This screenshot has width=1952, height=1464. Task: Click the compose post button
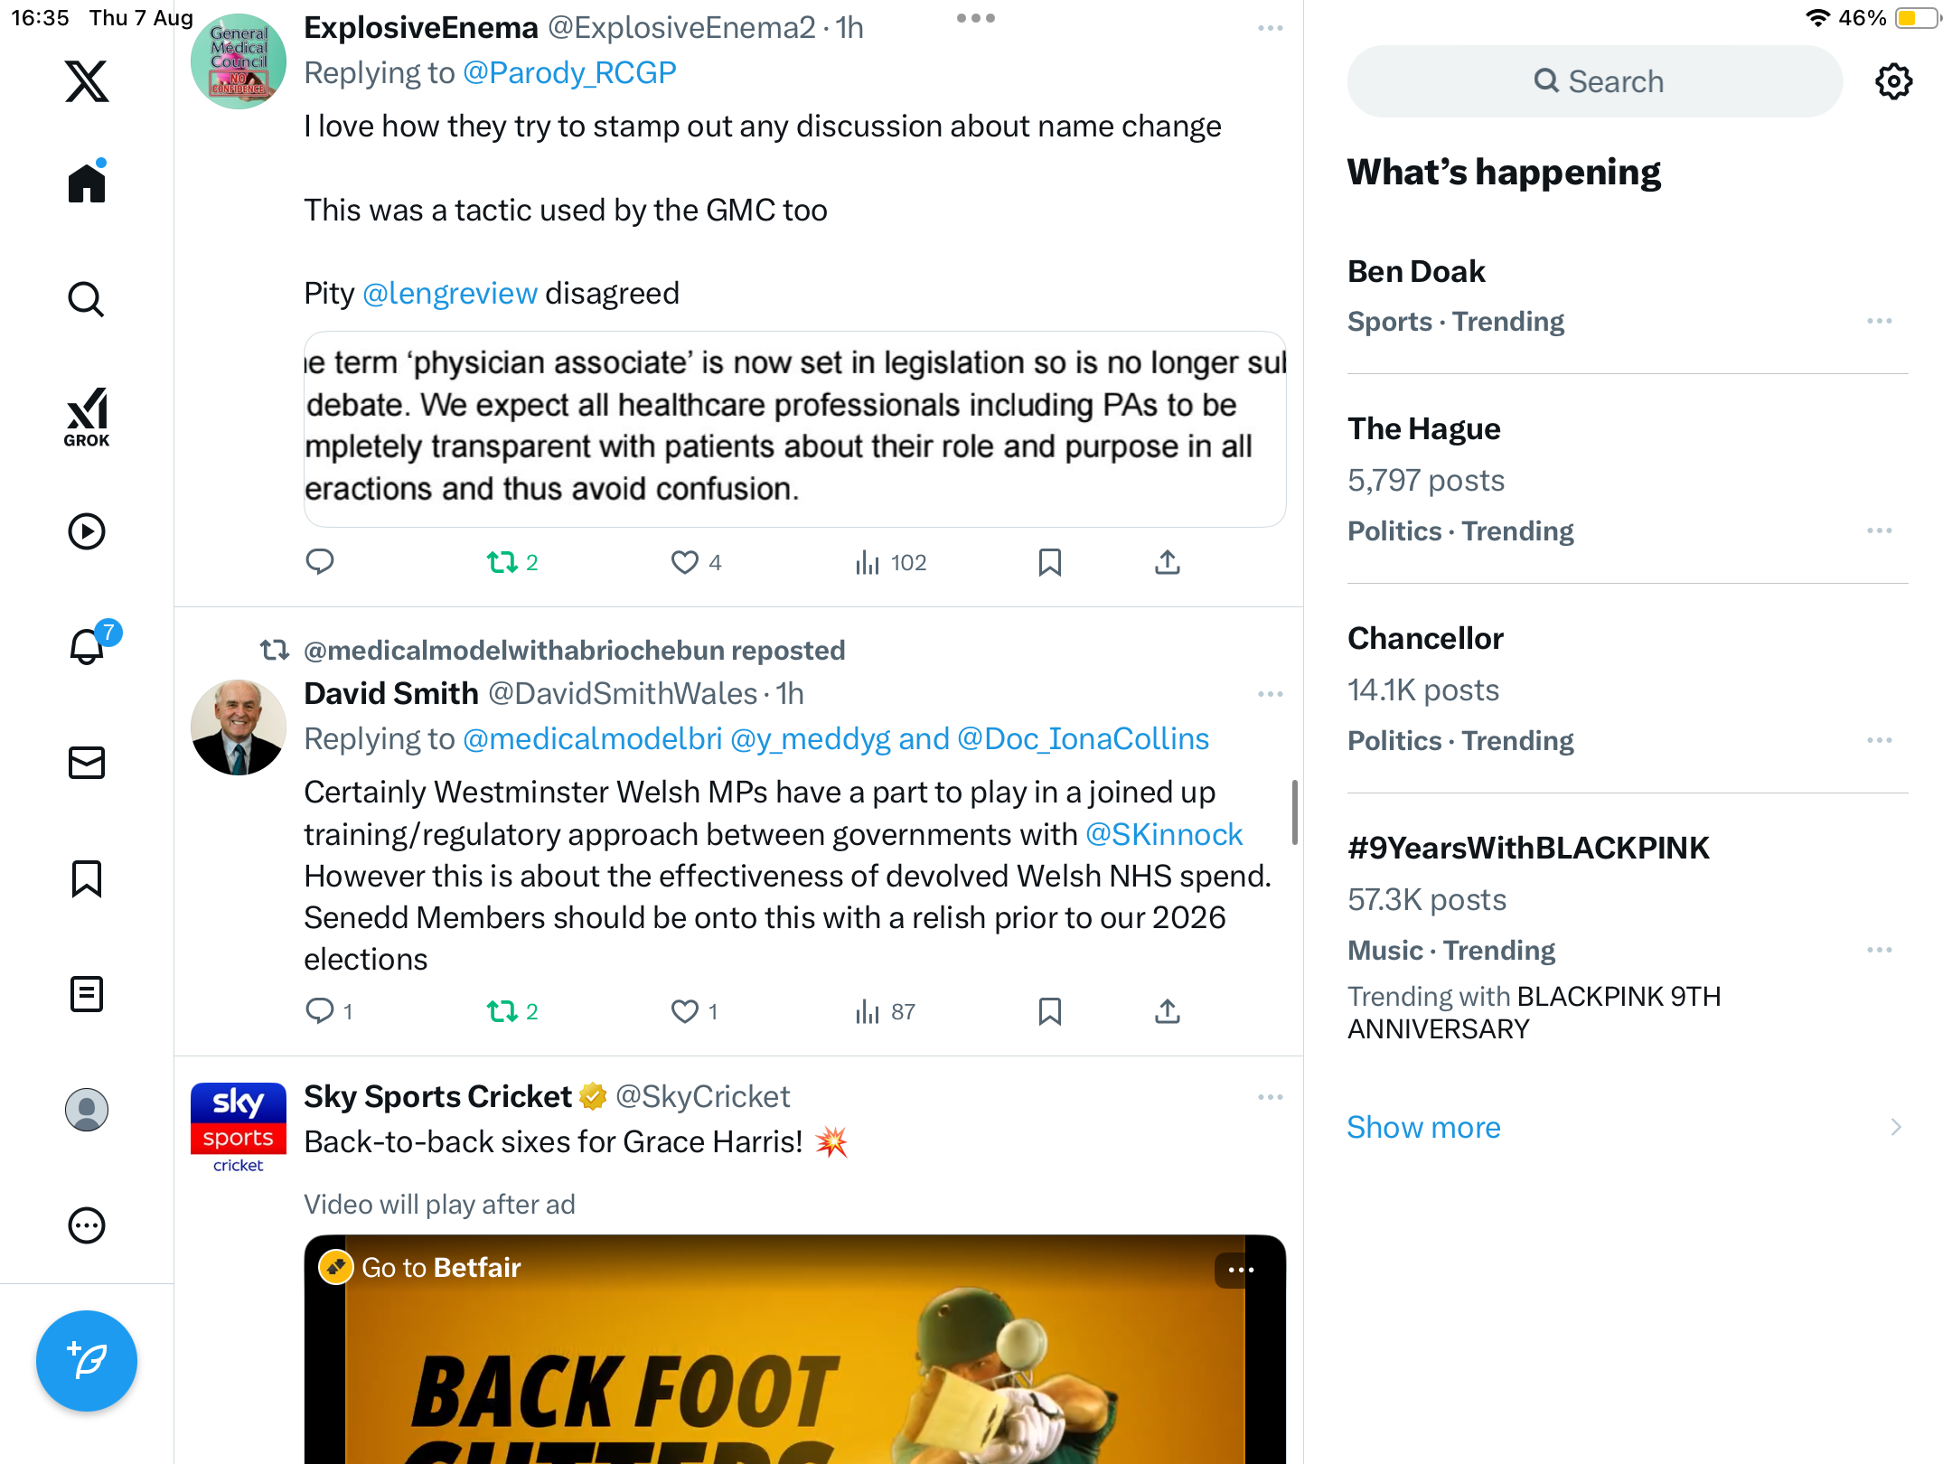pos(87,1360)
